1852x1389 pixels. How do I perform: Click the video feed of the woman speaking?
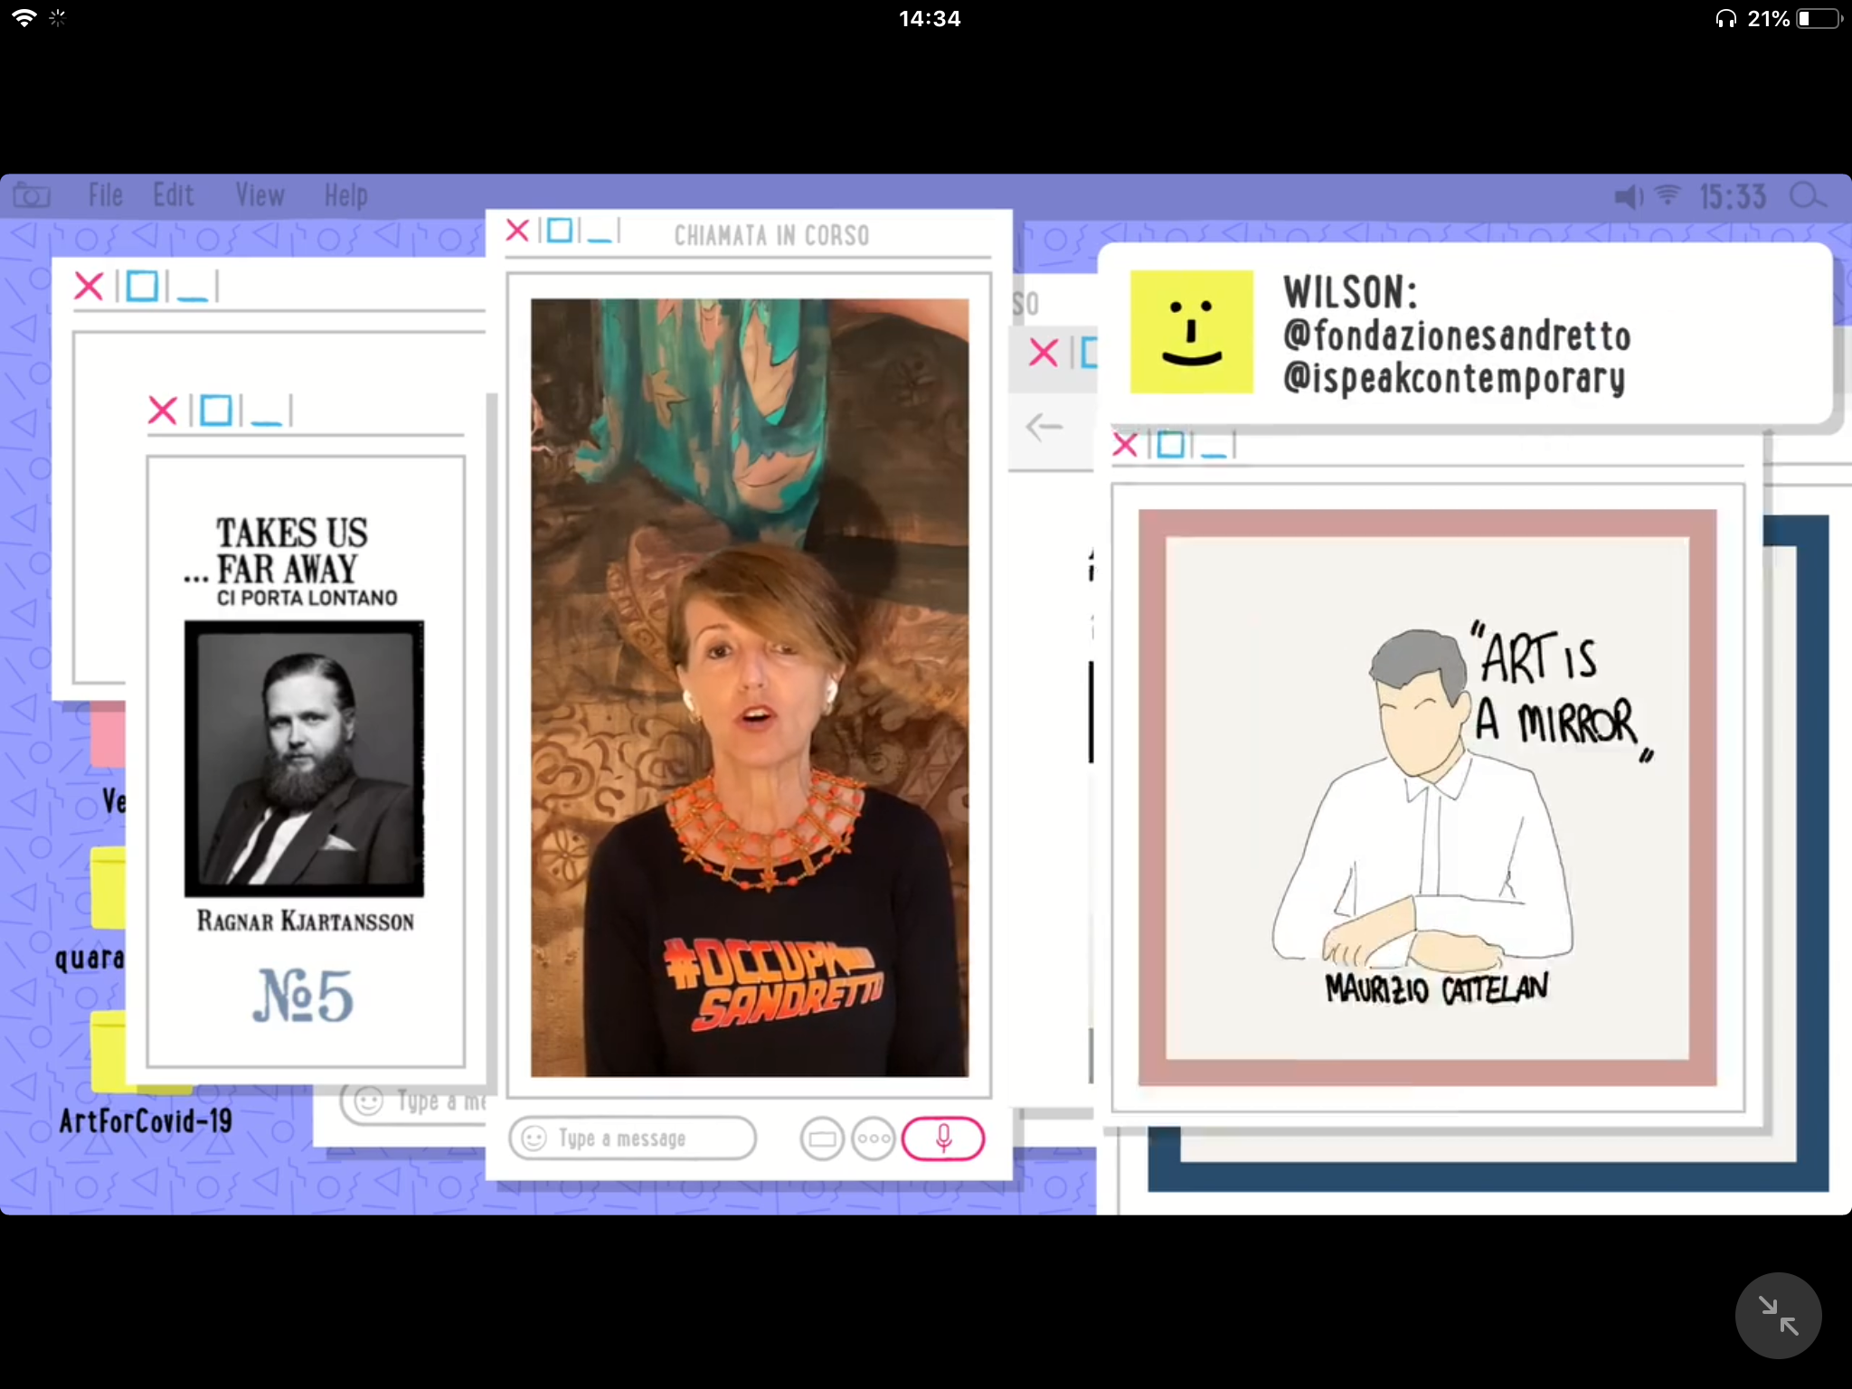tap(750, 687)
